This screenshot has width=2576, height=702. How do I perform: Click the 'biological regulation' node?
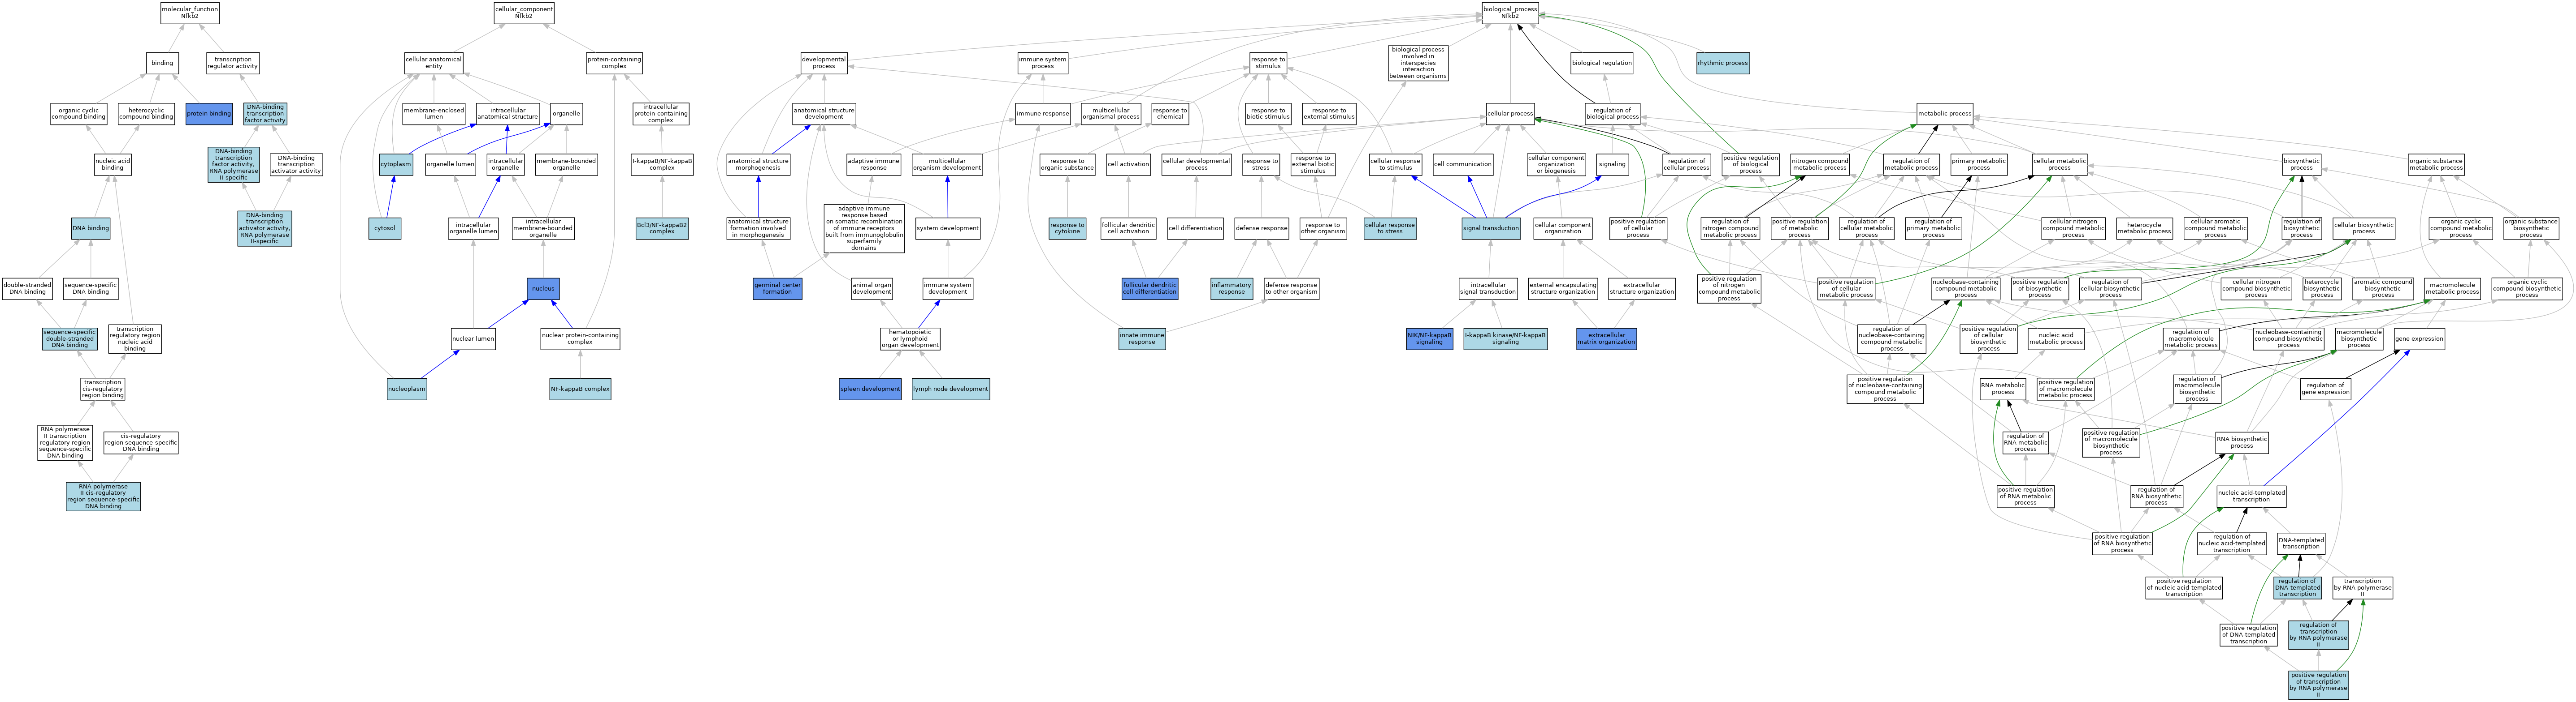coord(1602,63)
